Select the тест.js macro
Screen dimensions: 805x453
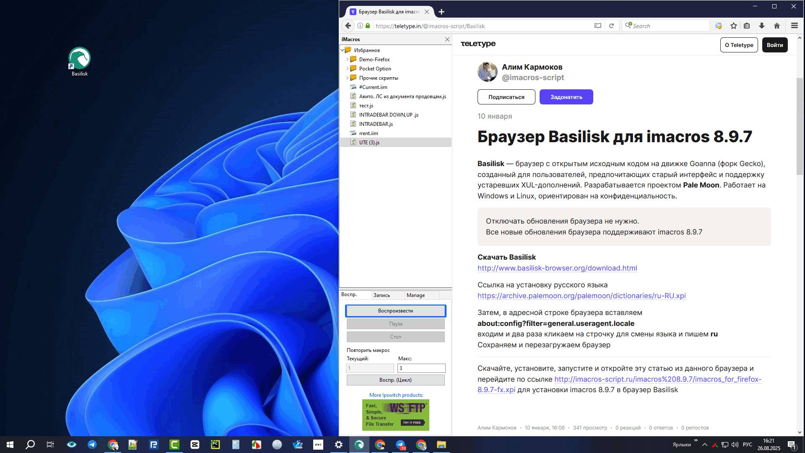(366, 106)
